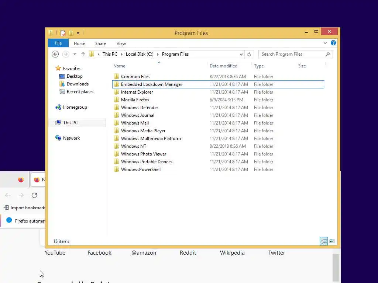The height and width of the screenshot is (283, 378).
Task: Click Mozilla Firefox date 6/9/2024 3:13 PM
Action: coord(226,100)
